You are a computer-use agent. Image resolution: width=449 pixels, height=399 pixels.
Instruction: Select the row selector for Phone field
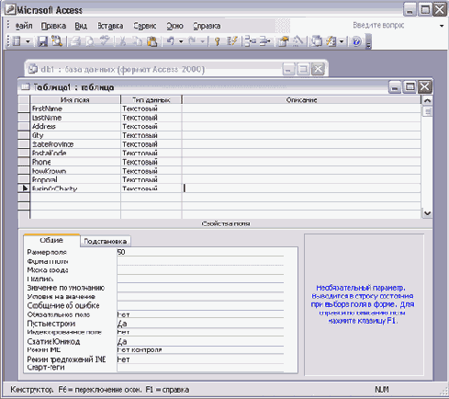pyautogui.click(x=24, y=162)
